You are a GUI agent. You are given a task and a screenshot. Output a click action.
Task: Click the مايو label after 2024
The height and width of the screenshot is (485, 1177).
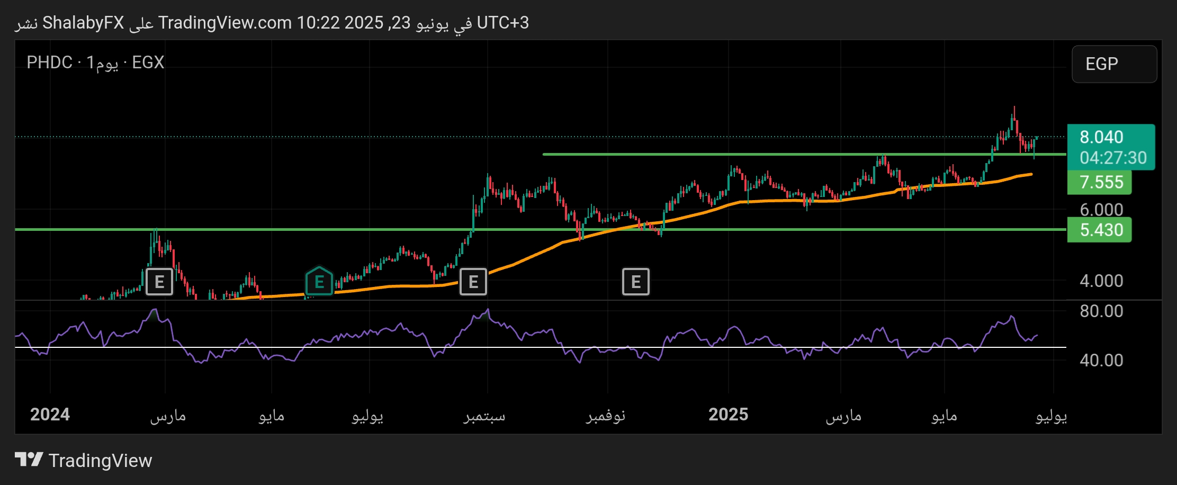tap(272, 416)
